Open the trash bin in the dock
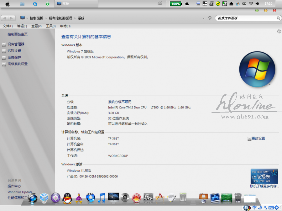This screenshot has width=282, height=211. pos(238,198)
